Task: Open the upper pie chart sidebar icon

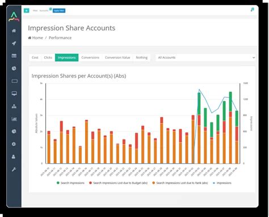Action: pos(14,69)
